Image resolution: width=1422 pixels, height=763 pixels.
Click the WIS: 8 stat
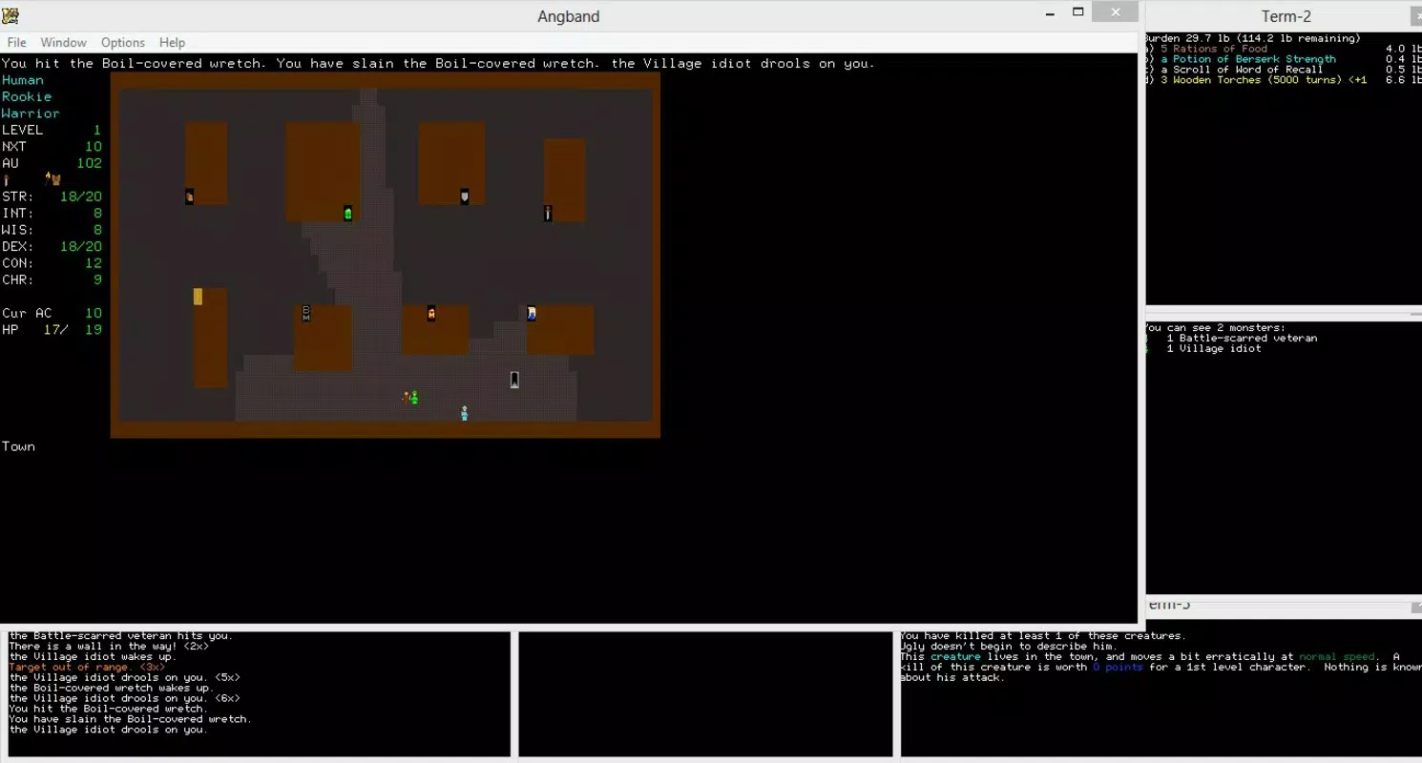[x=52, y=230]
